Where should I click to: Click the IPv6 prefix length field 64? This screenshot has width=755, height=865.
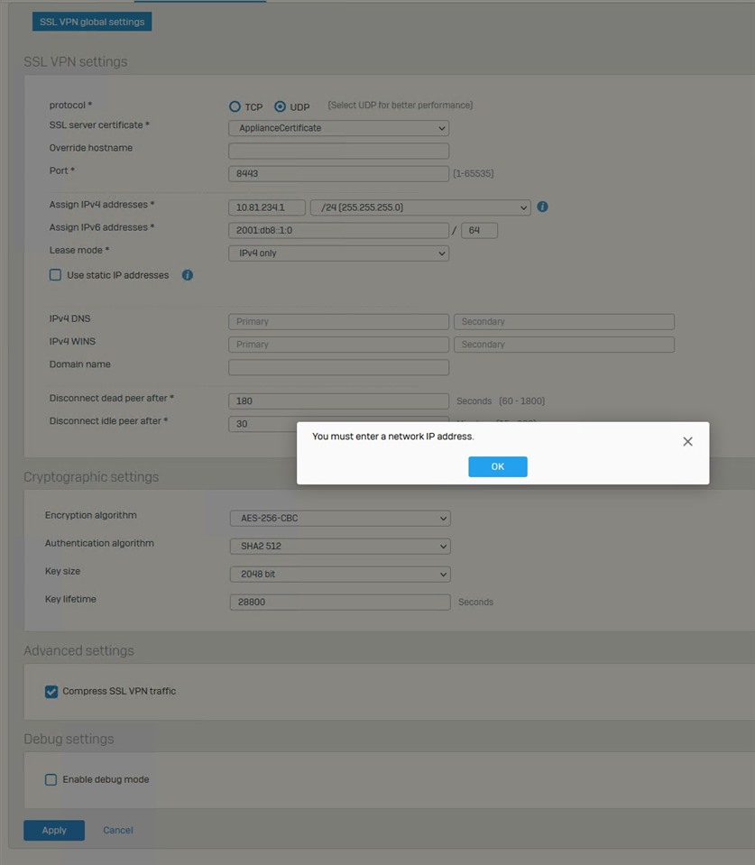479,230
